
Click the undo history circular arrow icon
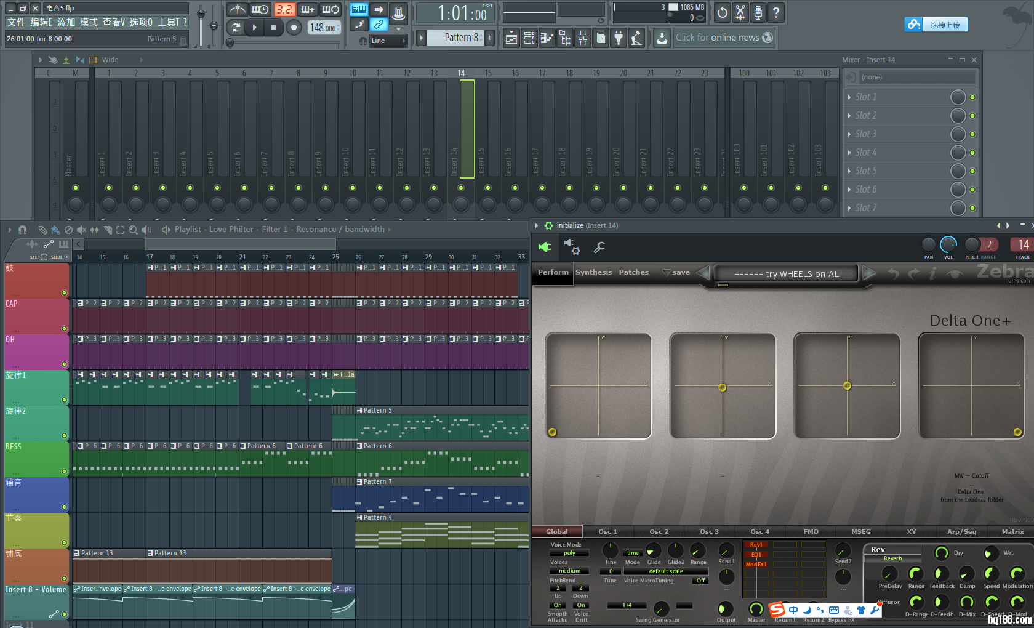point(723,12)
